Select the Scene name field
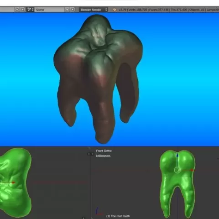The image size is (219, 219). pyautogui.click(x=50, y=10)
